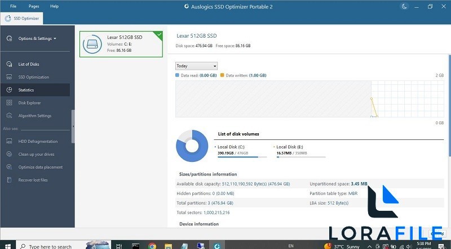451x249 pixels.
Task: Click the SSD Optimization sidebar icon
Action: (9, 77)
